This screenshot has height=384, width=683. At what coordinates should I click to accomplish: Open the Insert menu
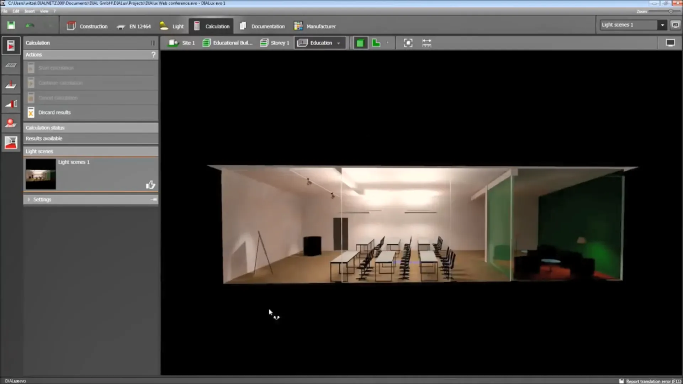[x=30, y=11]
